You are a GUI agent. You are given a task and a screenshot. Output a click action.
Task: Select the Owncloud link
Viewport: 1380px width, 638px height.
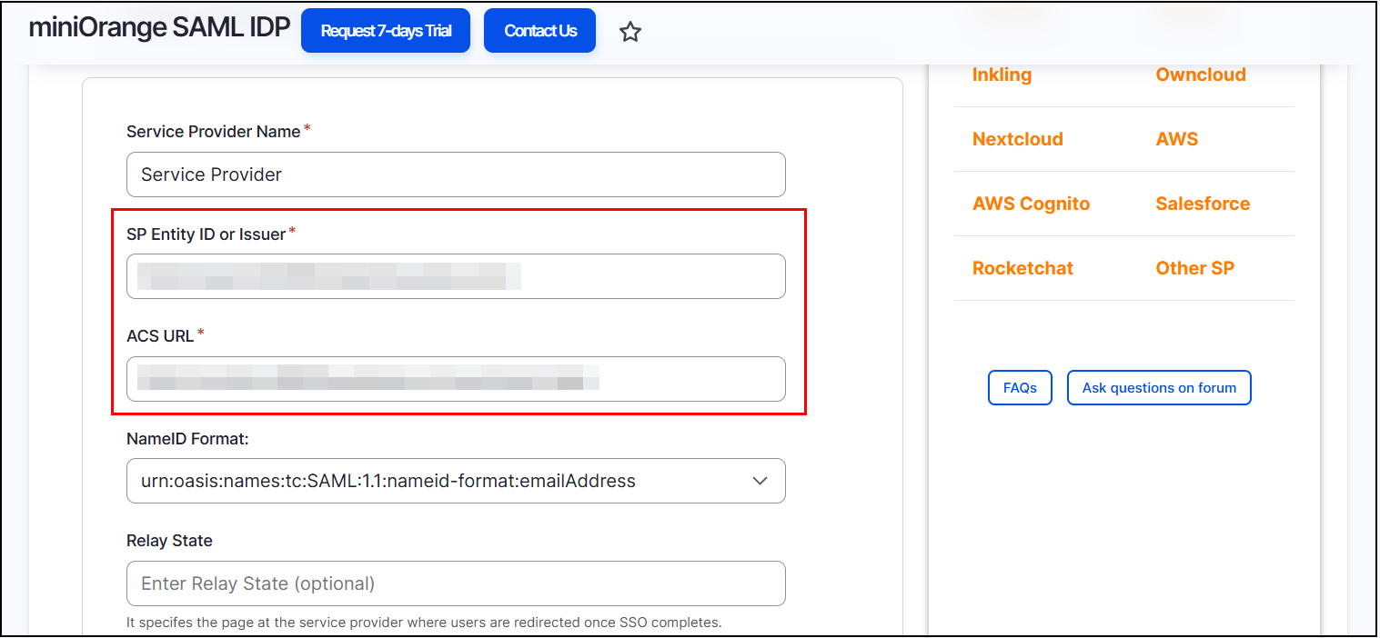pyautogui.click(x=1201, y=75)
